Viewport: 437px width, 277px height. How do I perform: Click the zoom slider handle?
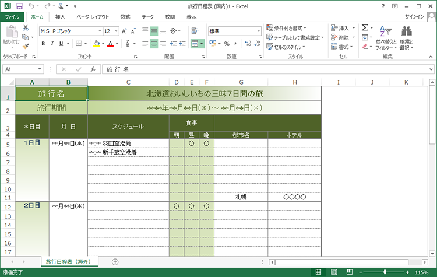[x=385, y=272]
